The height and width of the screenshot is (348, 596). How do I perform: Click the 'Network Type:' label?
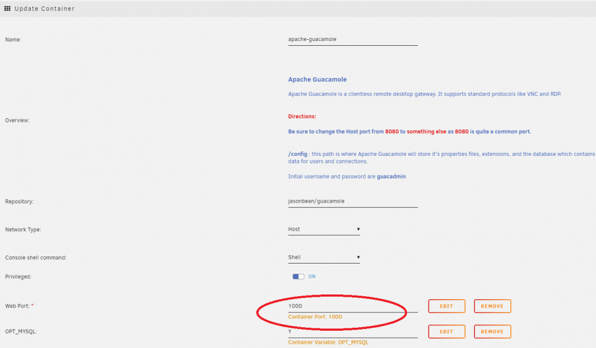point(23,230)
